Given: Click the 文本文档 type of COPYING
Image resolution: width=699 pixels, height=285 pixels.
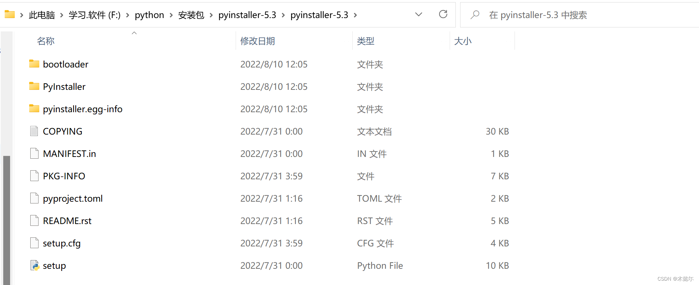Looking at the screenshot, I should click(x=374, y=131).
